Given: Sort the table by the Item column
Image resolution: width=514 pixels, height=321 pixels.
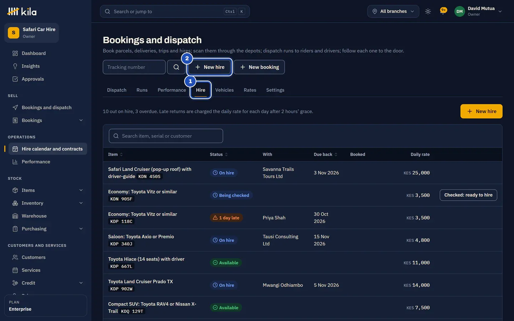Looking at the screenshot, I should pos(115,154).
